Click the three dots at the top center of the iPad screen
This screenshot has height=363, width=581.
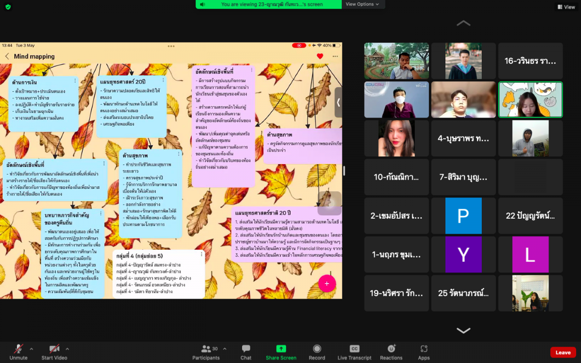tap(171, 46)
